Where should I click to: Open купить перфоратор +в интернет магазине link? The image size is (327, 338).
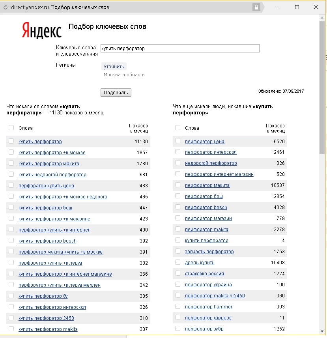pos(65,274)
